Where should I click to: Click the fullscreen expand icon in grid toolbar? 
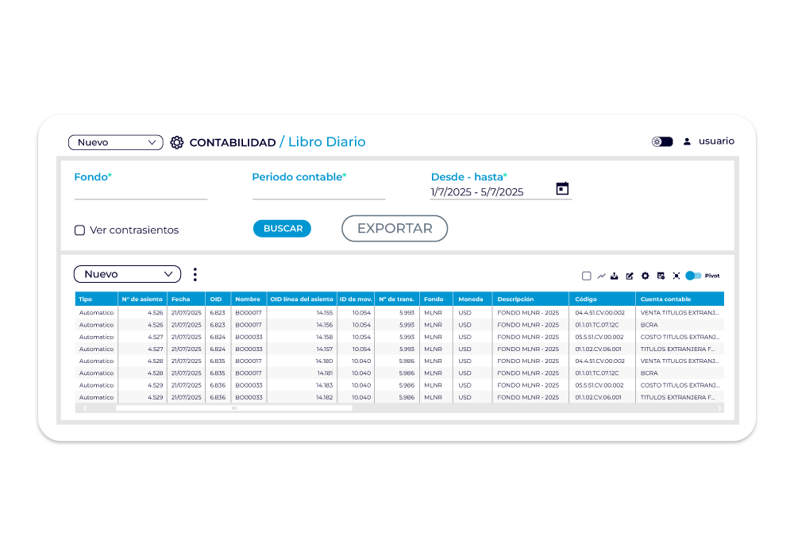pos(676,276)
